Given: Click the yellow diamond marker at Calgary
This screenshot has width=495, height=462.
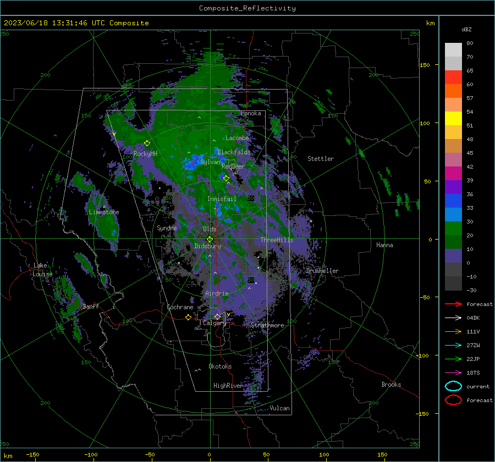Looking at the screenshot, I should point(217,316).
